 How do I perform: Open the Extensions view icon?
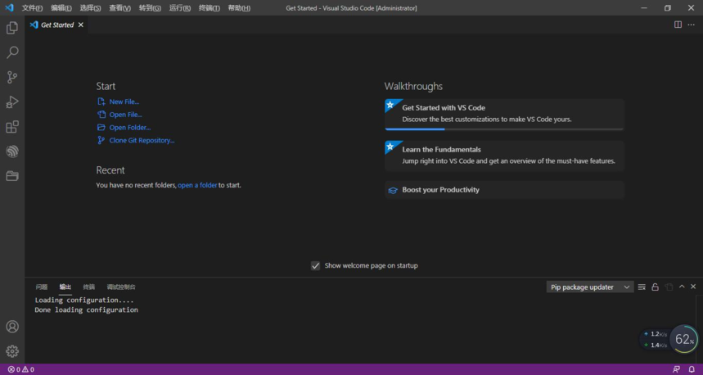click(12, 127)
